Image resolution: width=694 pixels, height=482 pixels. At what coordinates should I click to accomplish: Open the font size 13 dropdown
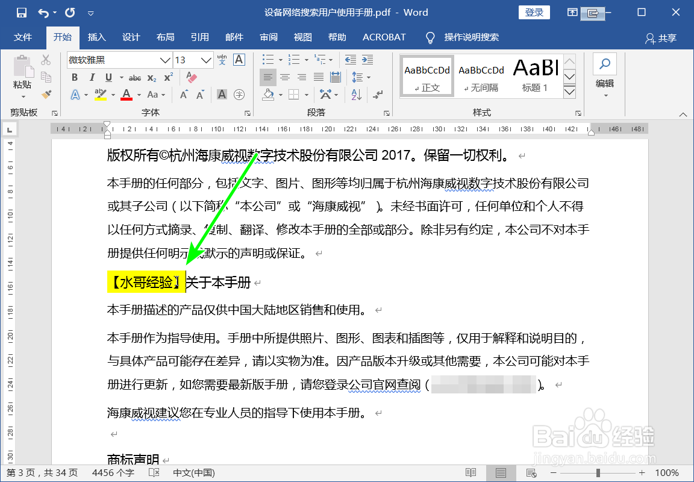(206, 60)
